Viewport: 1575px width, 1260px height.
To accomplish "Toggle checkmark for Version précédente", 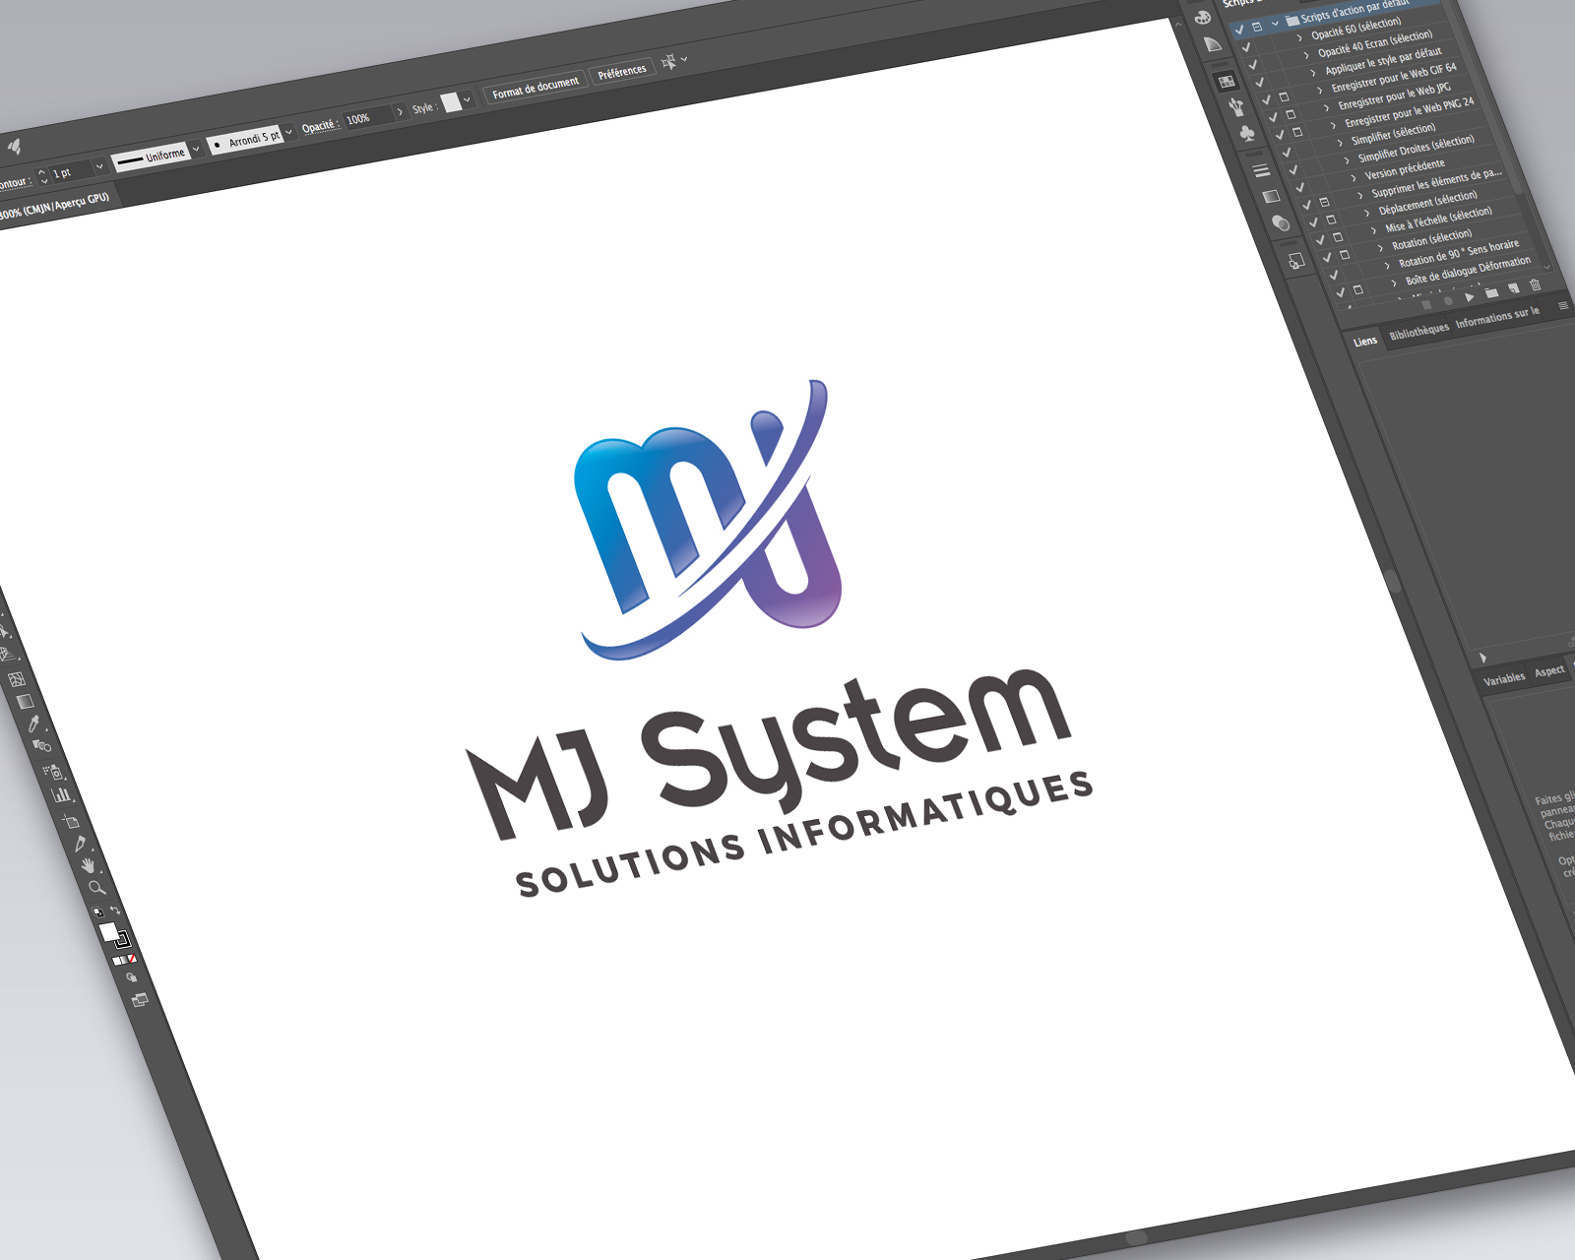I will 1300,187.
